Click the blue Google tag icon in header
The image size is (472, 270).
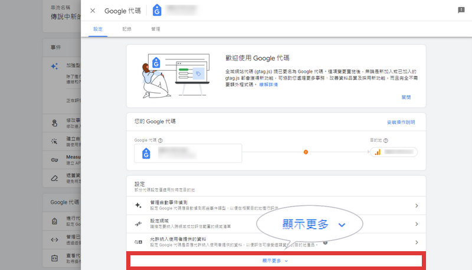(x=157, y=11)
